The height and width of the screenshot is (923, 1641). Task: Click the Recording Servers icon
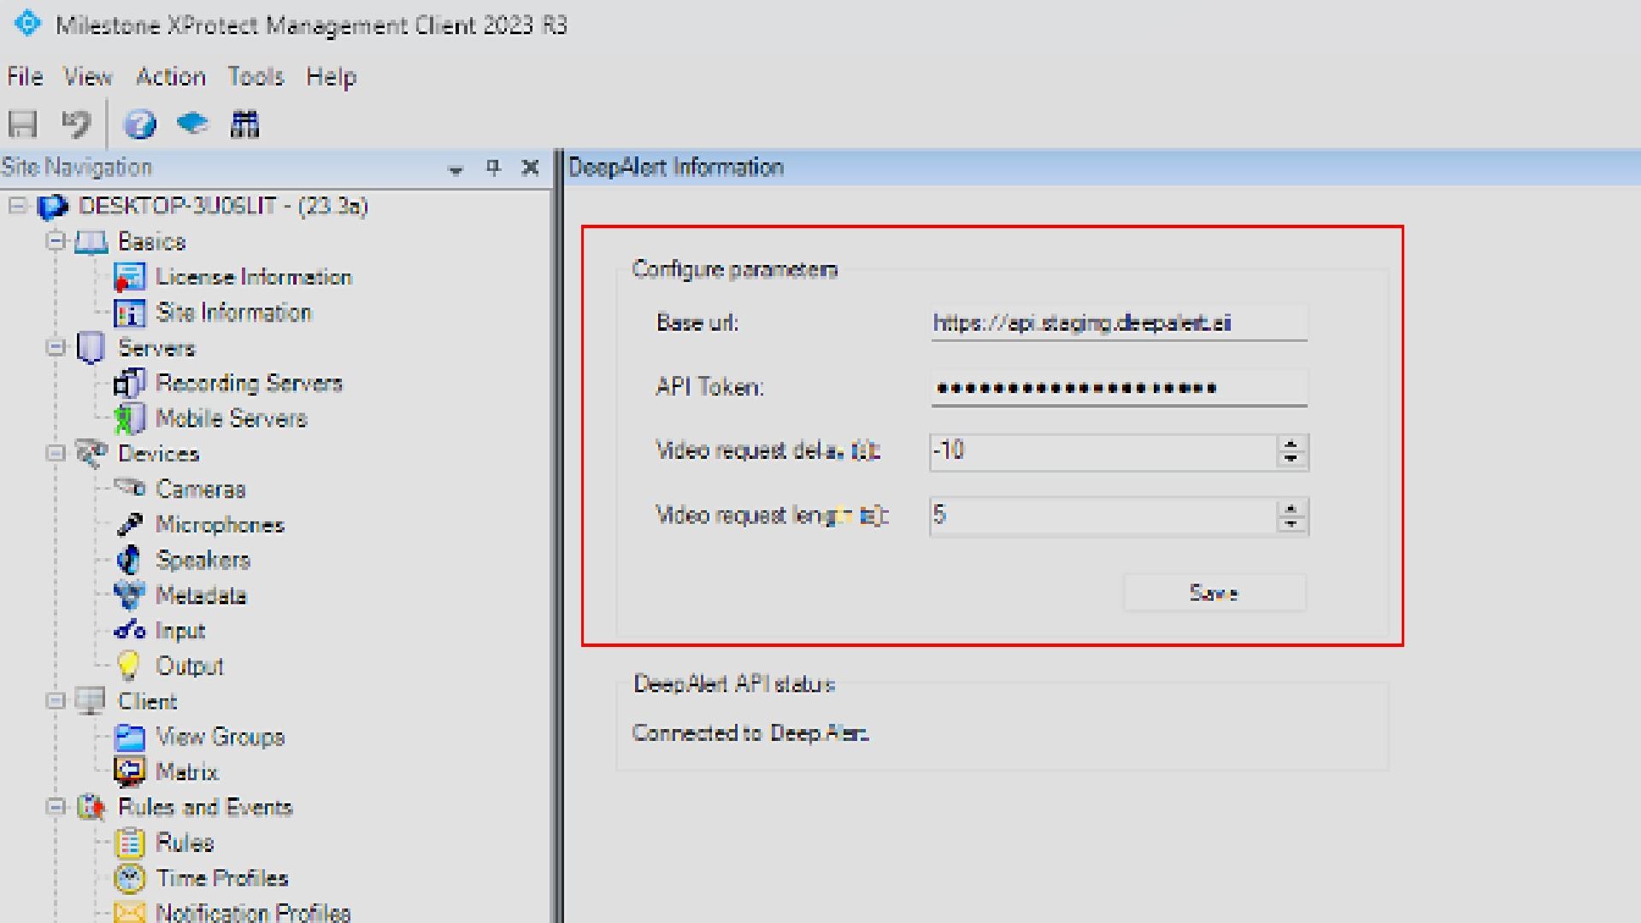point(130,384)
